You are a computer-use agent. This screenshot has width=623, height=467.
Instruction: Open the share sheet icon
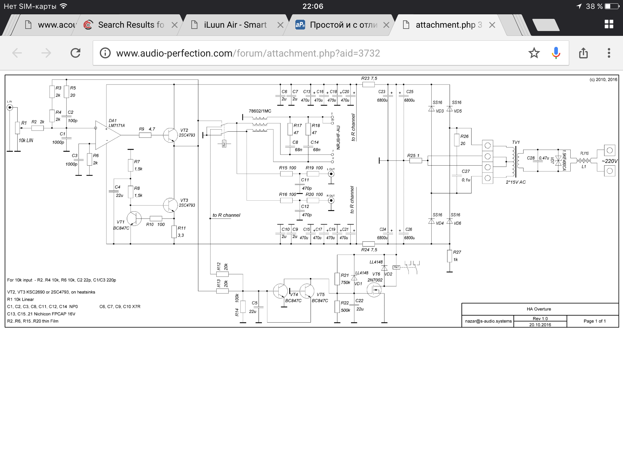583,53
